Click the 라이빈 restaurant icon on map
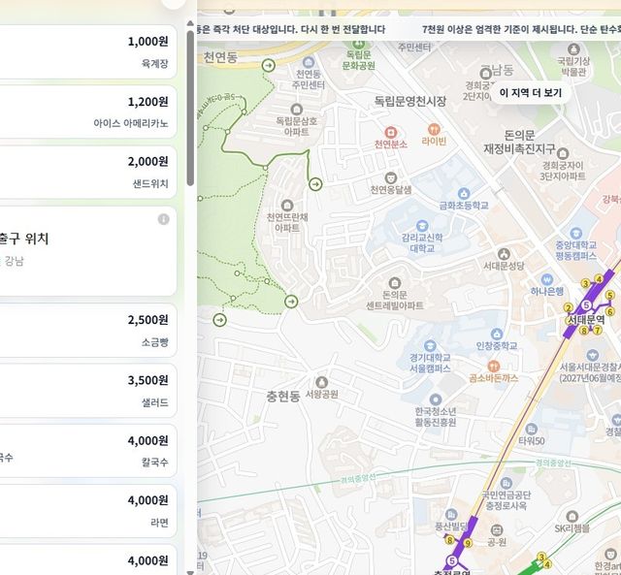 tap(434, 128)
